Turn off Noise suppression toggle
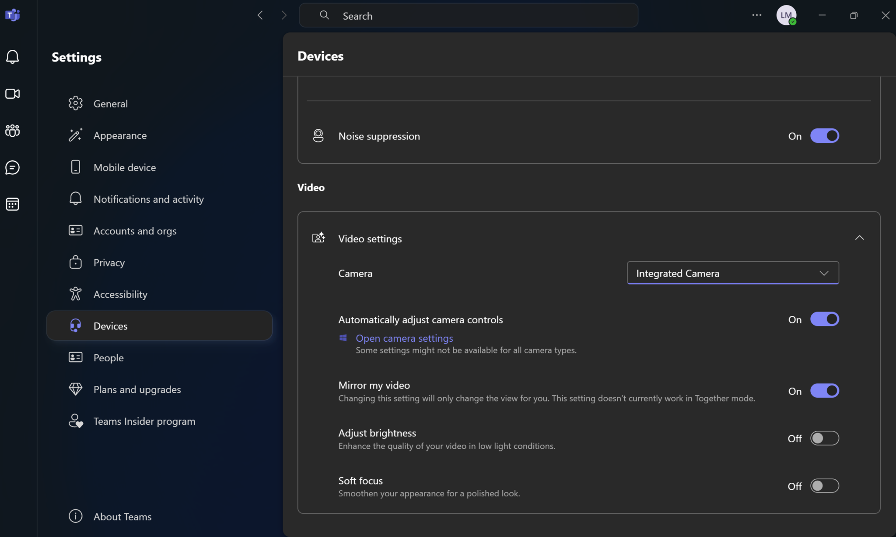Screen dimensions: 896x537 tap(824, 136)
